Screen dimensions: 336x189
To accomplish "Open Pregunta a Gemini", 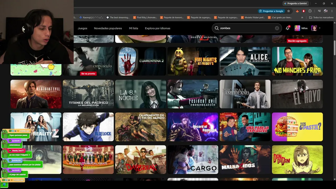I will pos(295,3).
